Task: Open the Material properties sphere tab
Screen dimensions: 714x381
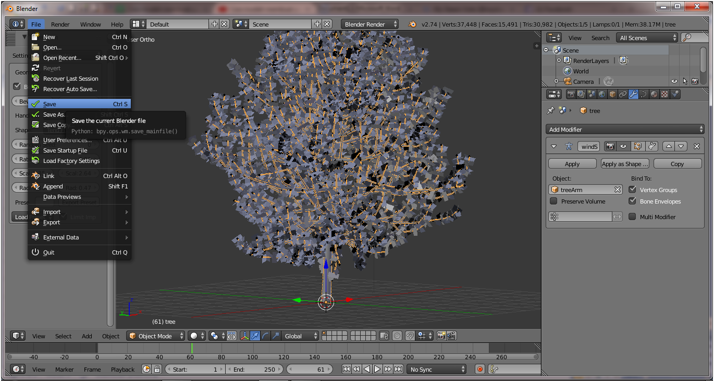Action: [x=654, y=94]
